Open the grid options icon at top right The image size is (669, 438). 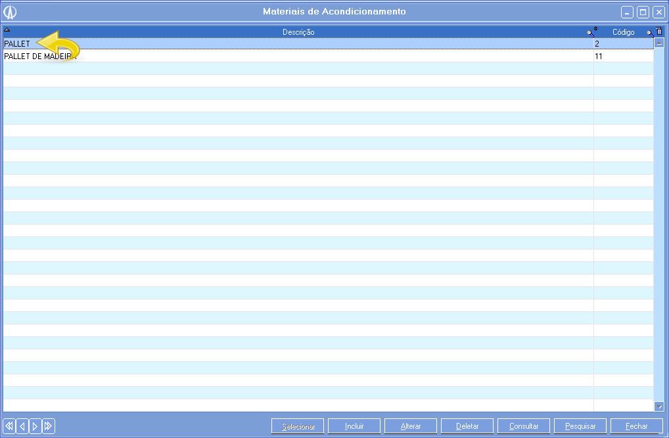659,32
